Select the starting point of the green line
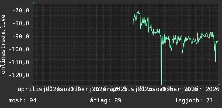Viewport: 222px width, 108px height. coord(133,25)
